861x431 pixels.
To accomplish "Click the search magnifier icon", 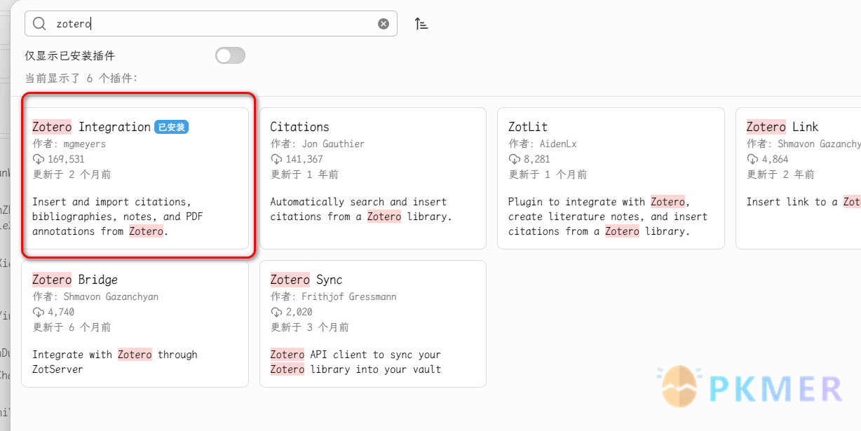I will [39, 24].
